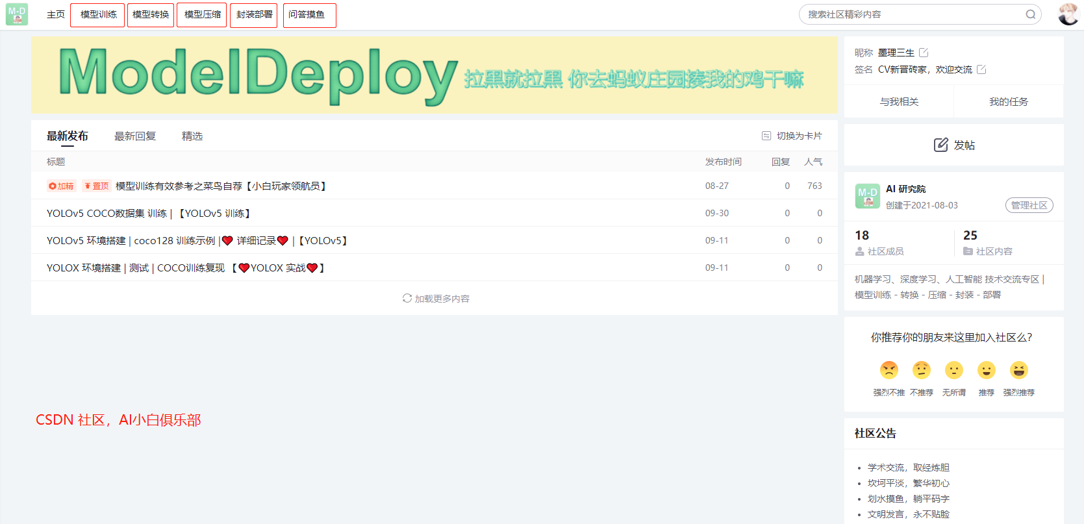Open post 模型训练有效参考之菜鸟自荐
The width and height of the screenshot is (1084, 524).
221,186
